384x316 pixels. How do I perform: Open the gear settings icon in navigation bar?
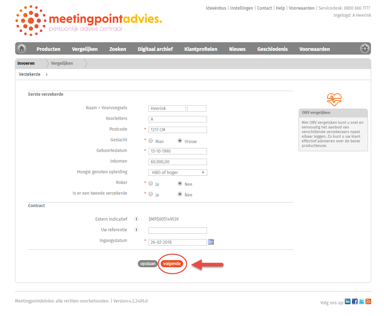tap(365, 48)
